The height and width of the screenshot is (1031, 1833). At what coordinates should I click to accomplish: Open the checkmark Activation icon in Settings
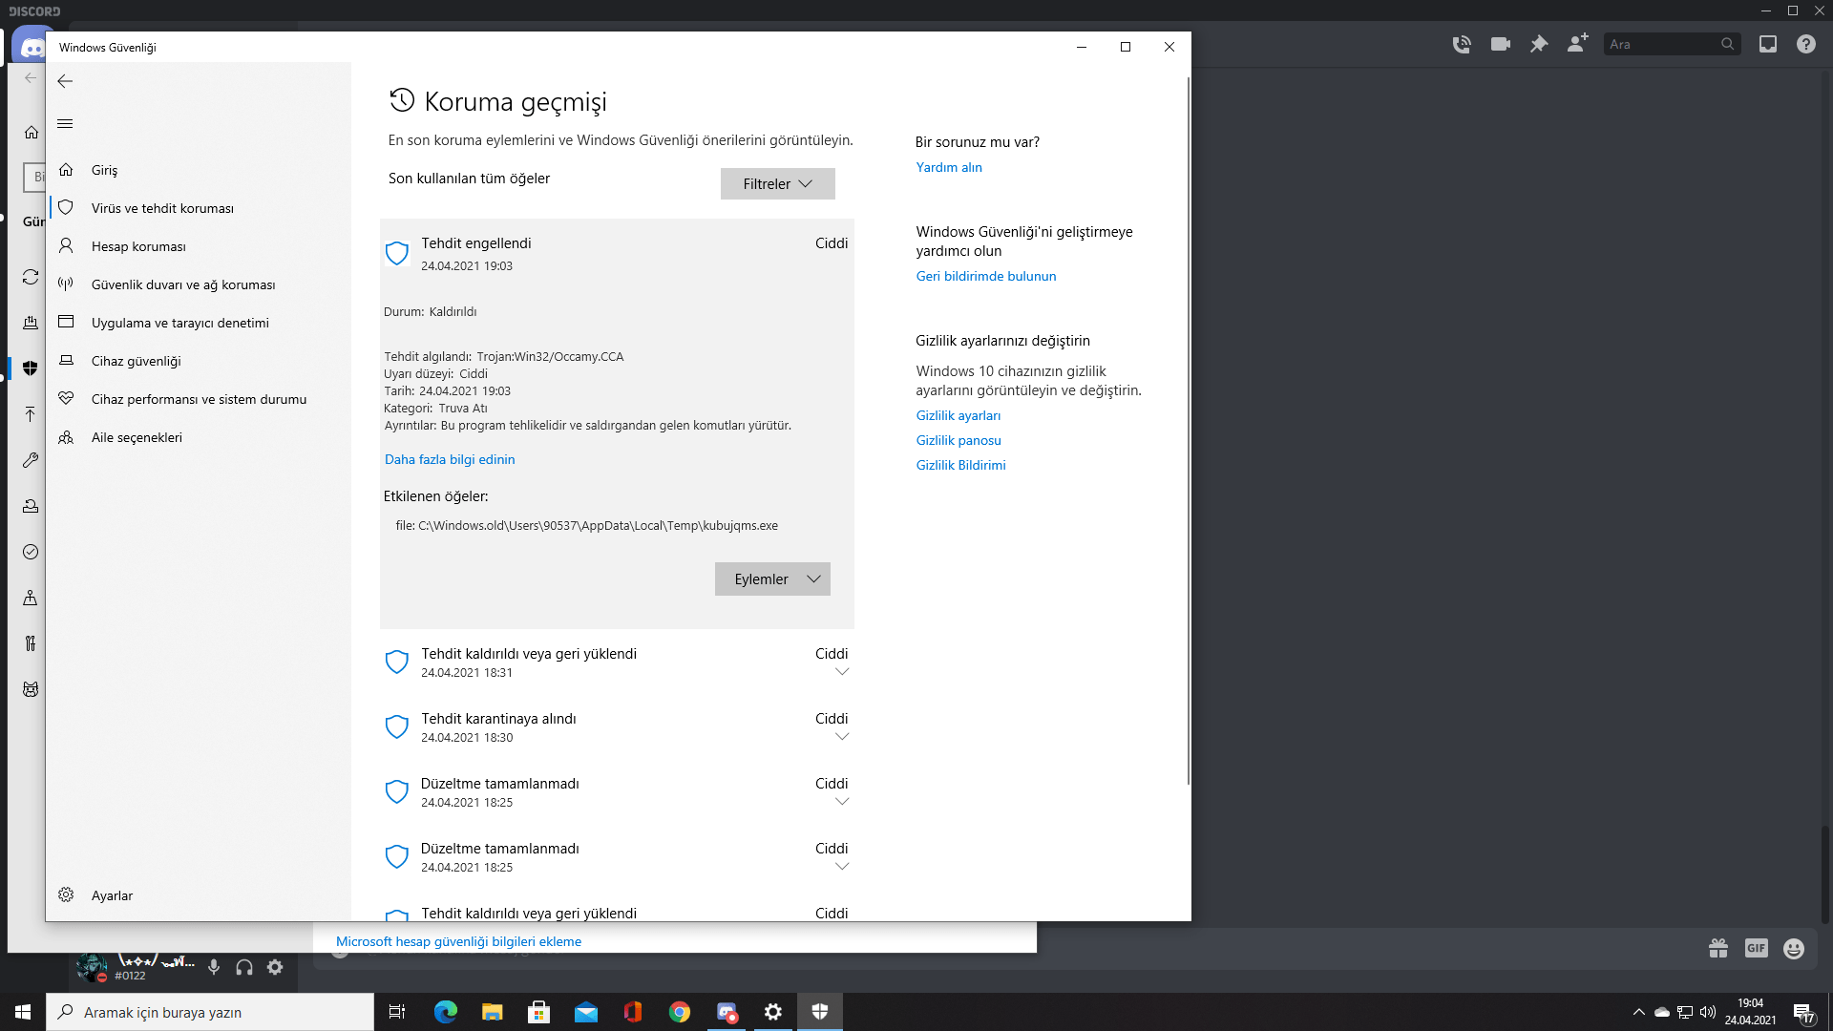pos(31,552)
